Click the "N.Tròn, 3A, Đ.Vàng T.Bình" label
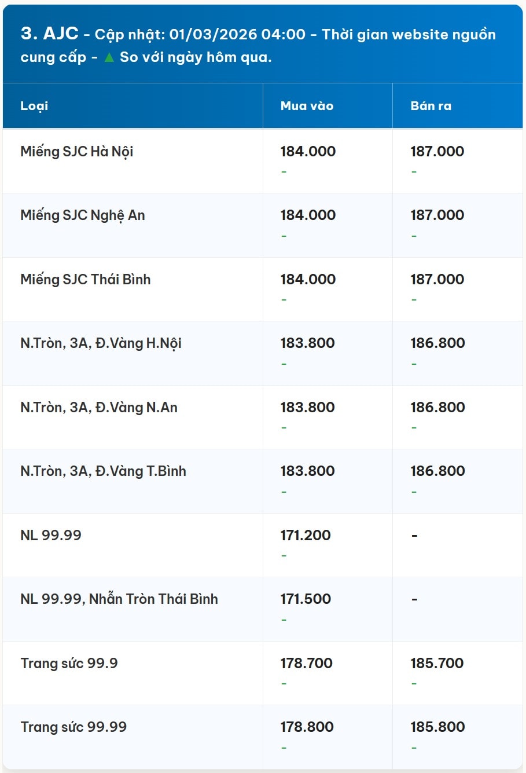Viewport: 526px width, 773px height. tap(103, 471)
